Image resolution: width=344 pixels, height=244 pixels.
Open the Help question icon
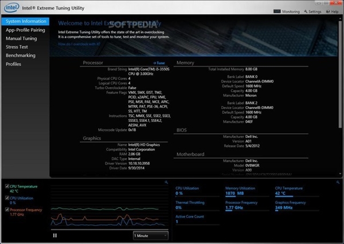click(328, 11)
